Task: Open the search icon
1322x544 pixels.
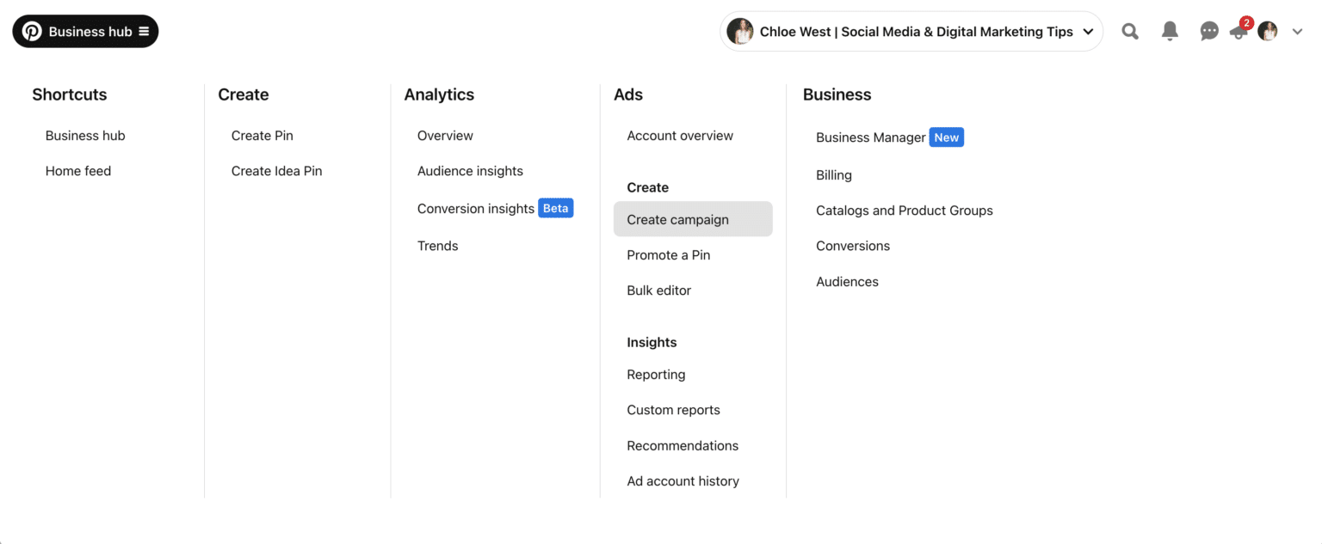Action: pyautogui.click(x=1130, y=31)
